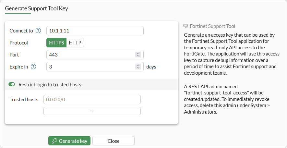Screen dimensions: 287x148
Task: Select the HTTPS protocol option
Action: click(57, 43)
